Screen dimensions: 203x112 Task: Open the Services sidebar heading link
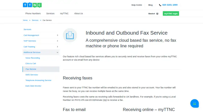(27, 29)
